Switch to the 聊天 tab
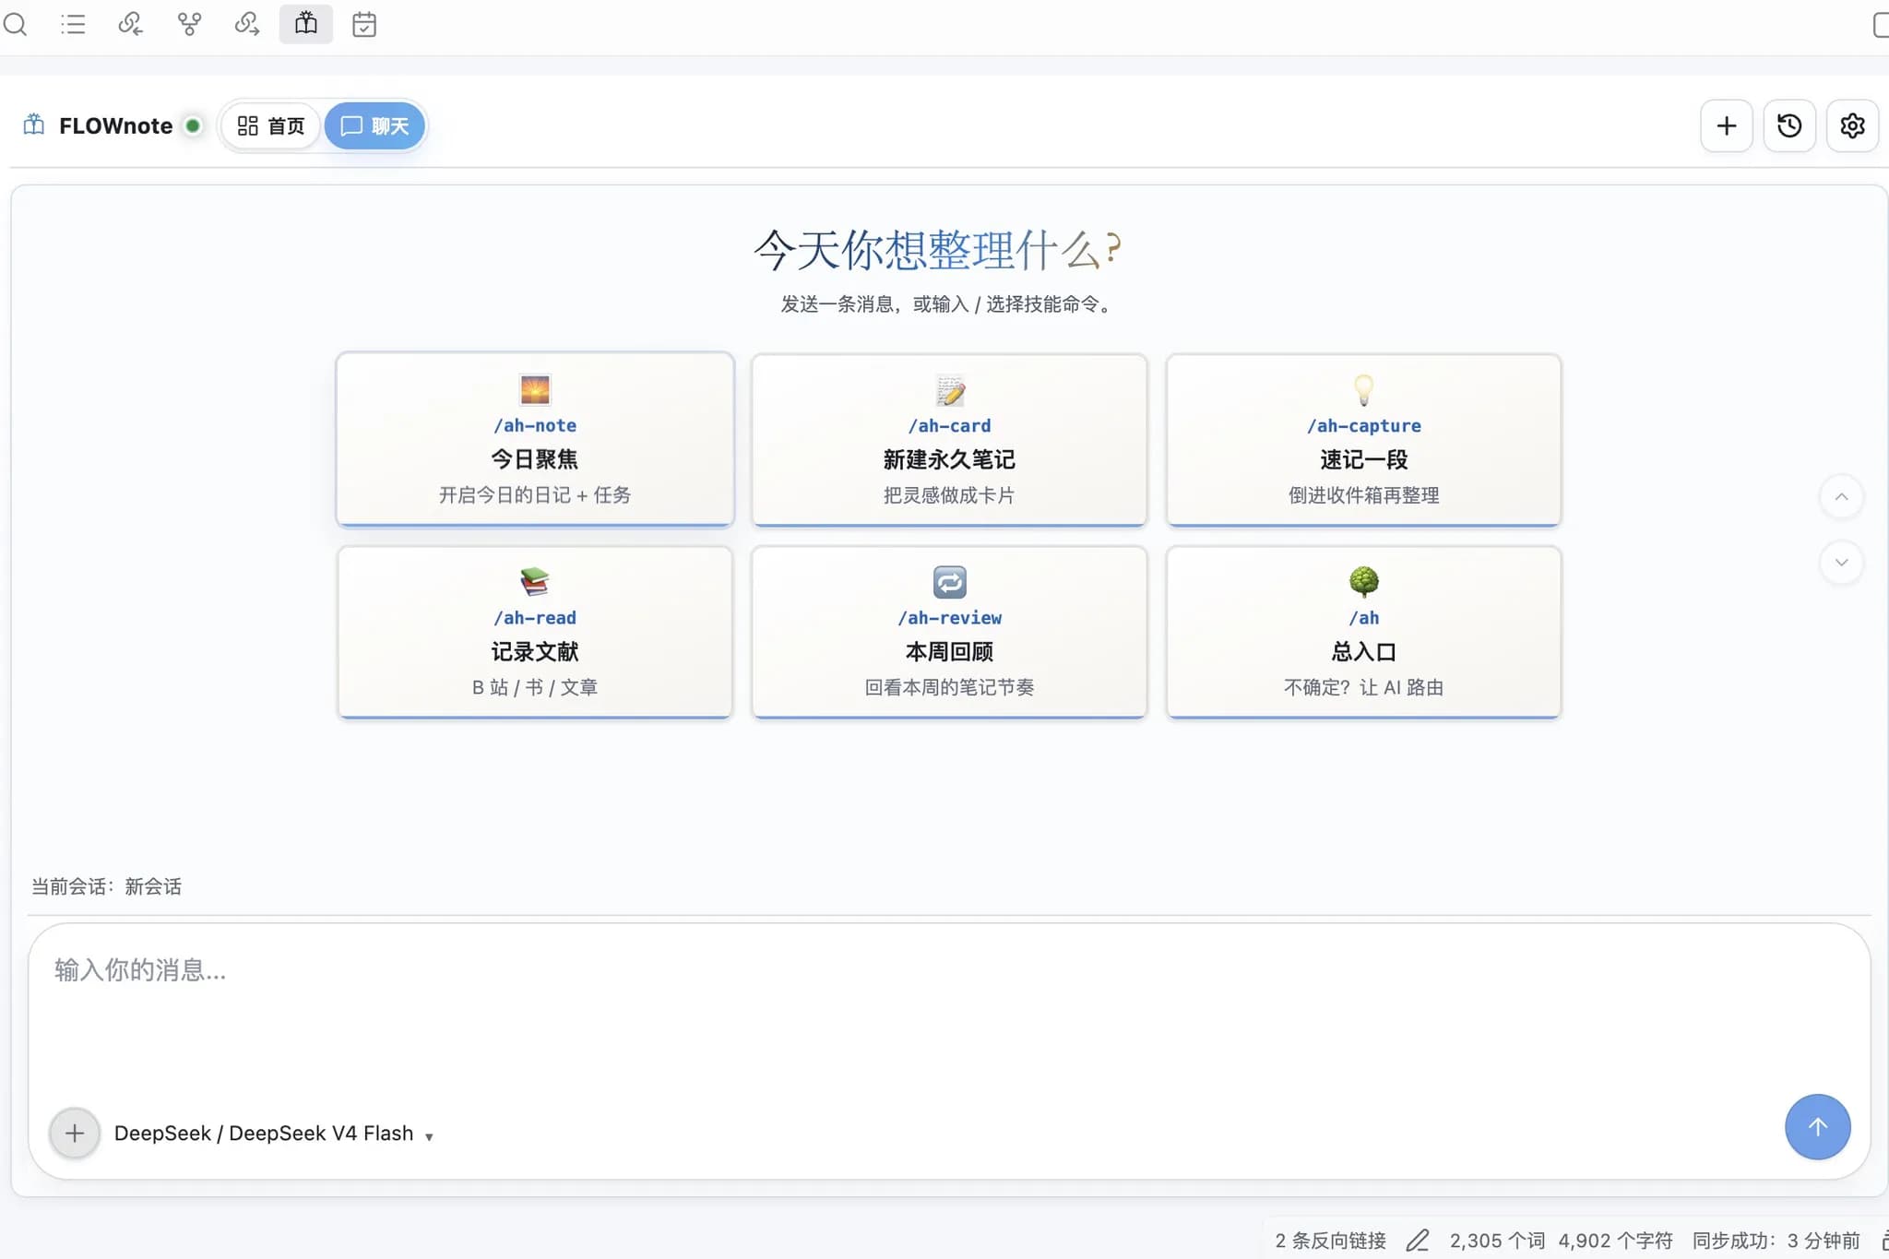The width and height of the screenshot is (1889, 1259). pos(374,125)
